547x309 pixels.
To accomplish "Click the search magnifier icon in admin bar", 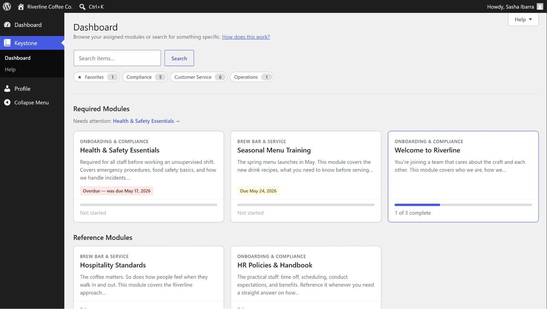I will pyautogui.click(x=82, y=7).
